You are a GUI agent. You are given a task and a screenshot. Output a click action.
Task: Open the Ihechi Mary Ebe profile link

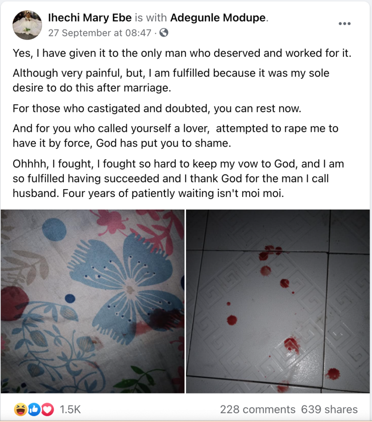pyautogui.click(x=89, y=18)
